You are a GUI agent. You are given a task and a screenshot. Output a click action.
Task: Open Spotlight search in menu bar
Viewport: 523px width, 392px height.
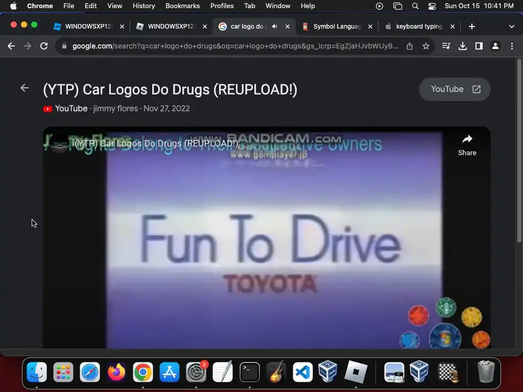point(415,6)
